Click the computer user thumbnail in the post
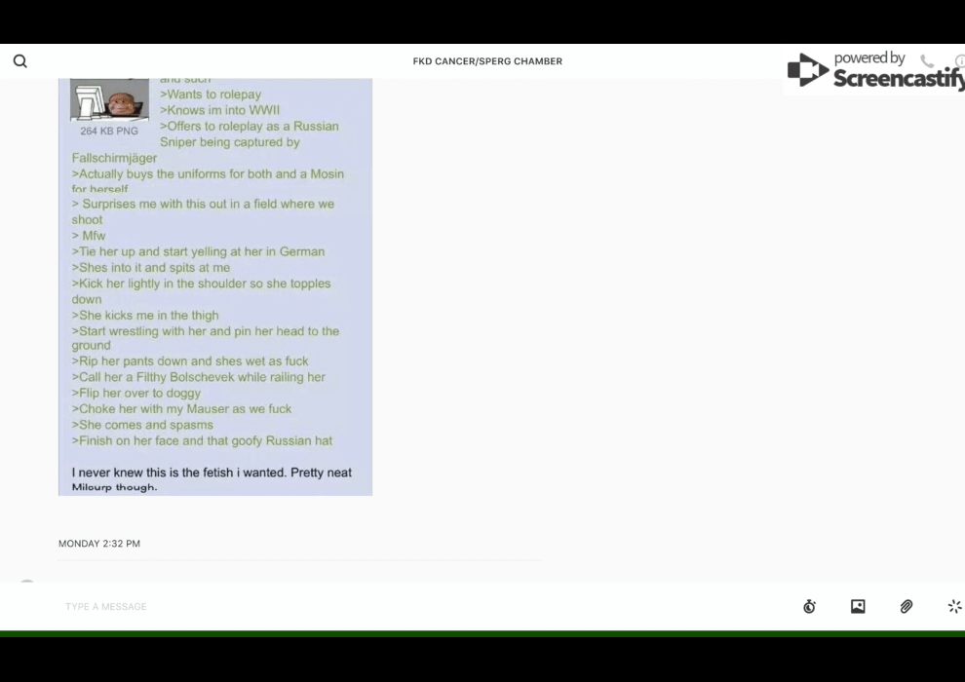 click(109, 99)
